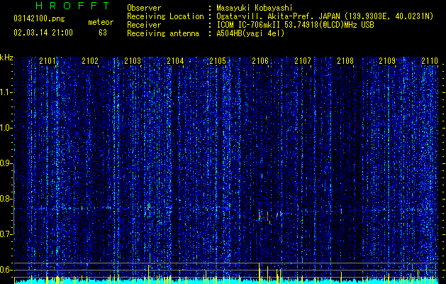Click the 2101 time marker
This screenshot has height=284, width=446.
(x=48, y=61)
